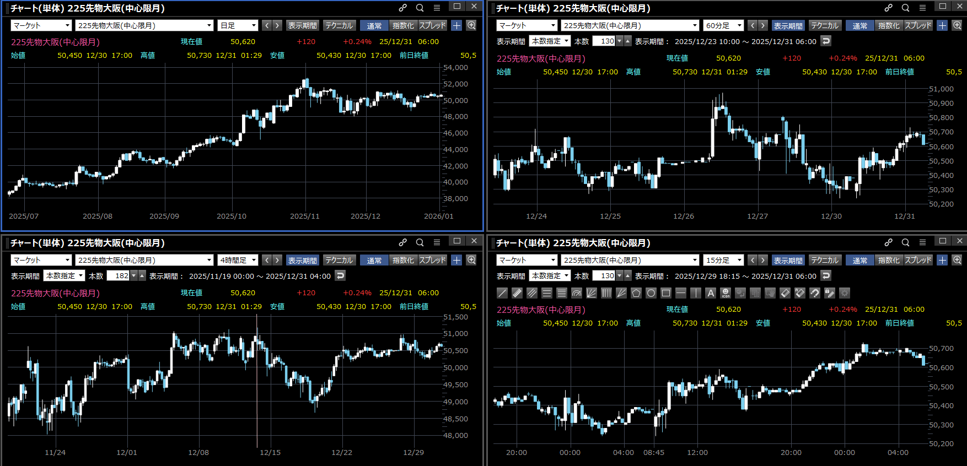Click the pentagon shape drawing tool
The width and height of the screenshot is (967, 466).
tap(636, 293)
